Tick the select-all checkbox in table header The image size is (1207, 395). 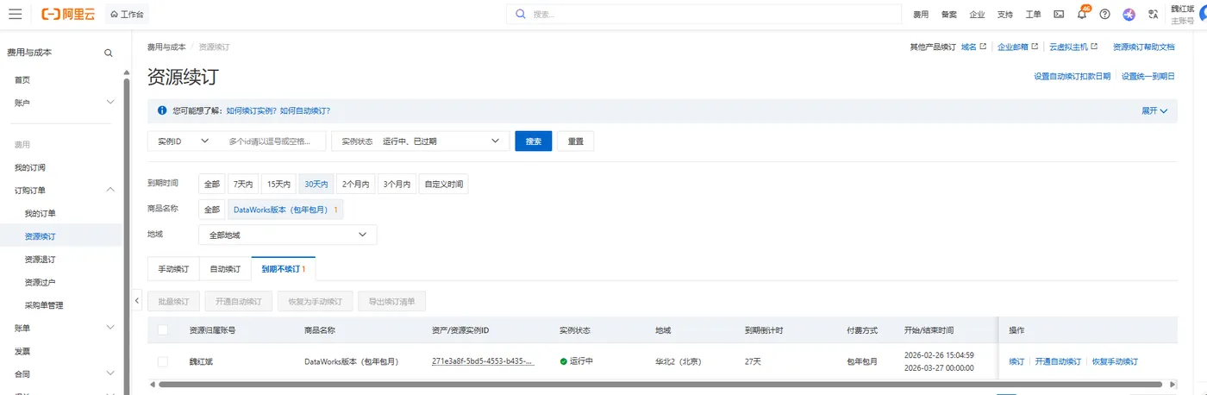(163, 330)
